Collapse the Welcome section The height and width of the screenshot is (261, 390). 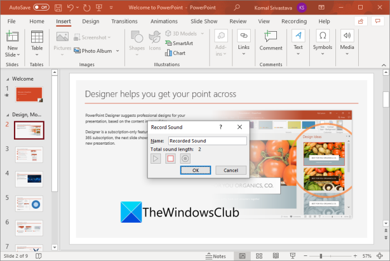click(8, 79)
